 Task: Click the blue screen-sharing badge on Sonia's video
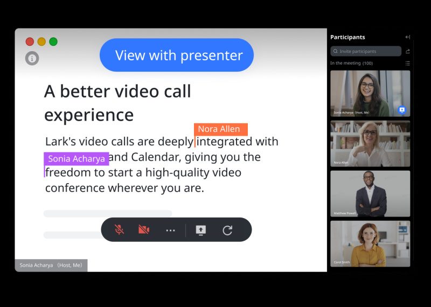tap(402, 110)
